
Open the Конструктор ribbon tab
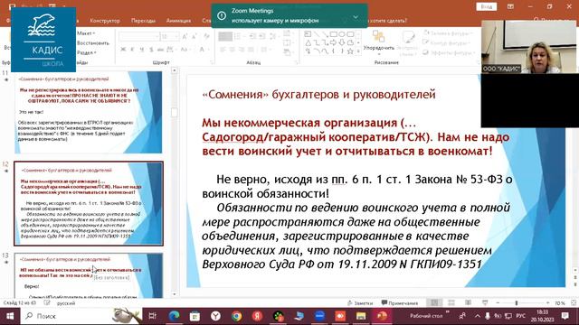pyautogui.click(x=105, y=21)
